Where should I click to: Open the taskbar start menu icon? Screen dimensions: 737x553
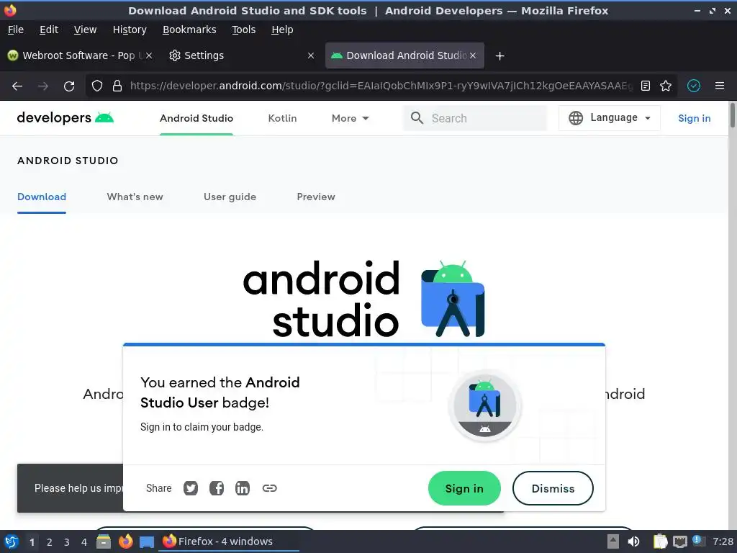click(12, 541)
